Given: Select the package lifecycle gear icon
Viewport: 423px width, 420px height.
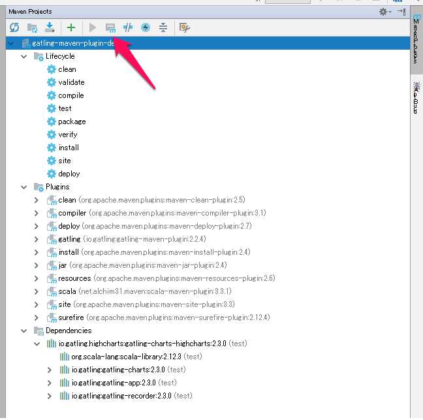Looking at the screenshot, I should pos(52,121).
